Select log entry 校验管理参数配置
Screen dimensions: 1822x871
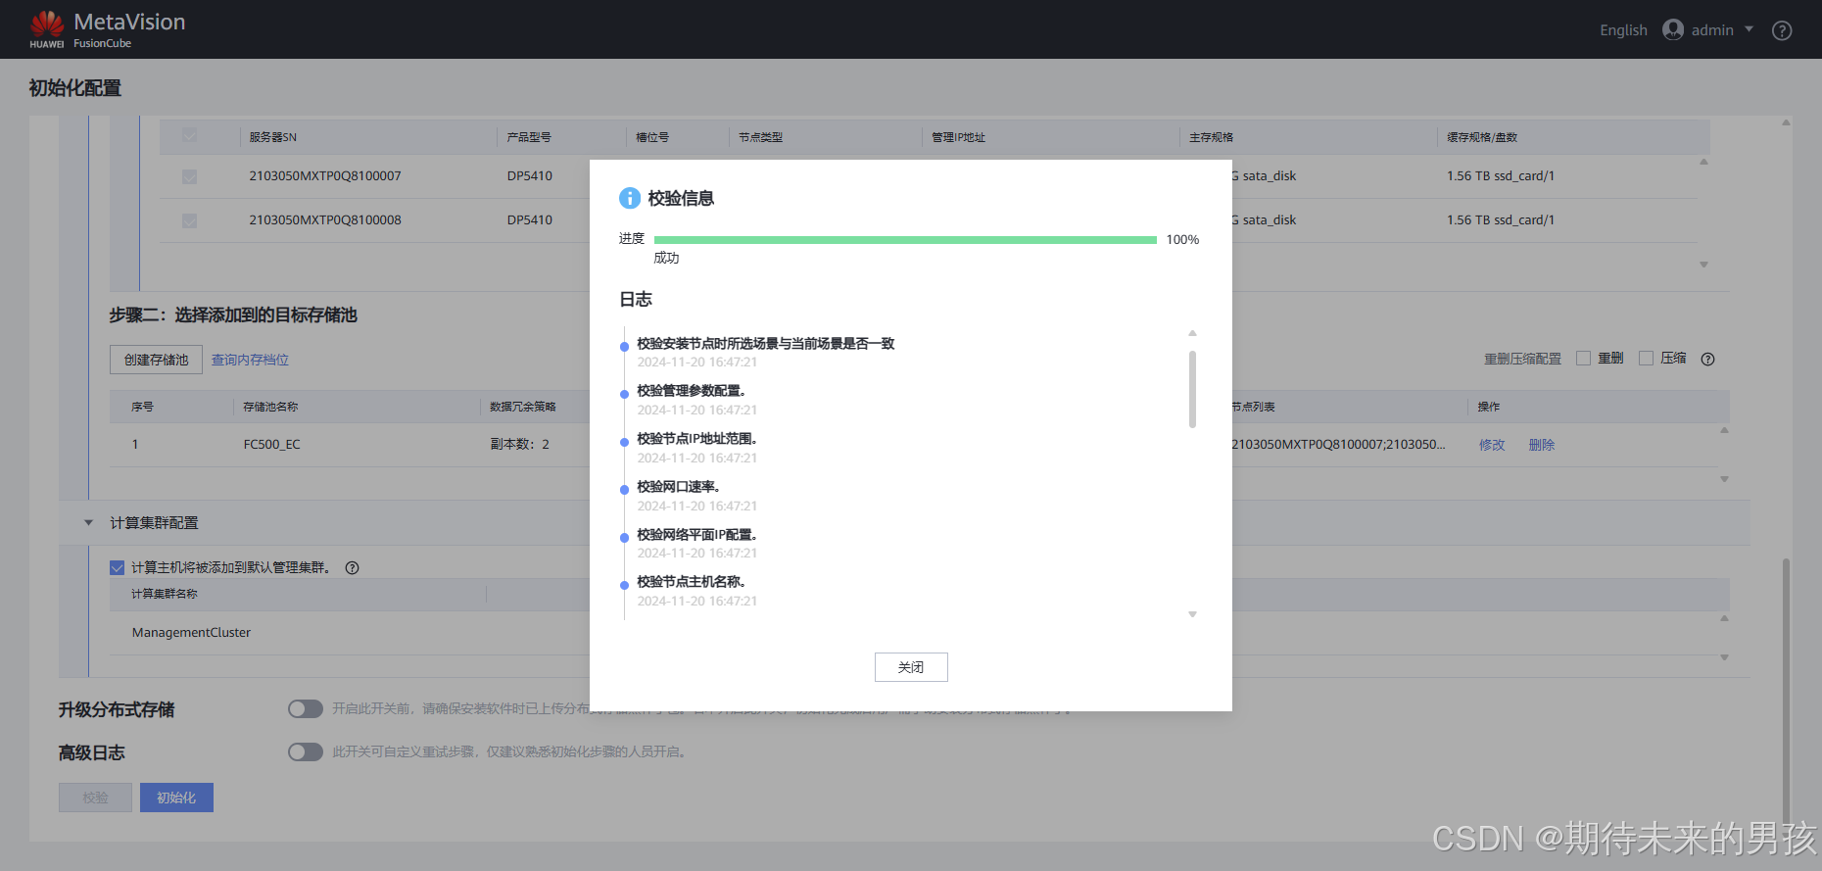coord(691,391)
